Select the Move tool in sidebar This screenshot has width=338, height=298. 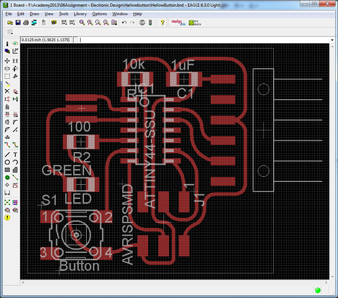7,60
